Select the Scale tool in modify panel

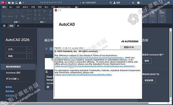(39, 18)
